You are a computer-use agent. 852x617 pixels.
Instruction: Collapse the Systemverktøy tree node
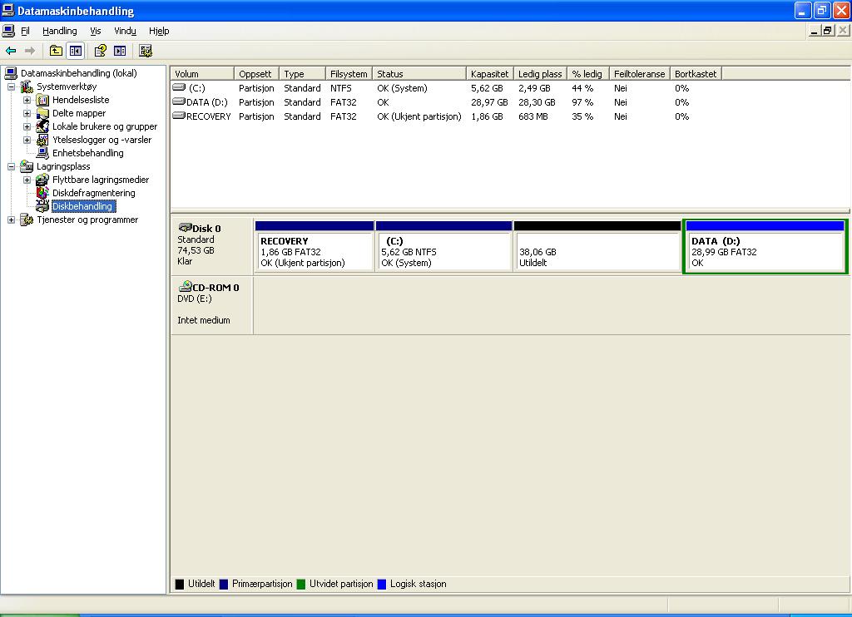coord(11,87)
